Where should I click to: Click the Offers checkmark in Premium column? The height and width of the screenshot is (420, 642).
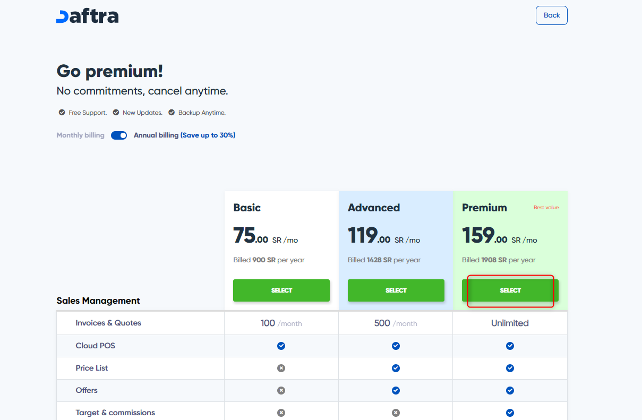(510, 390)
